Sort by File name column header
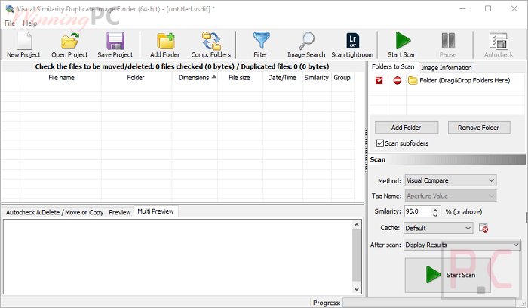 [62, 78]
